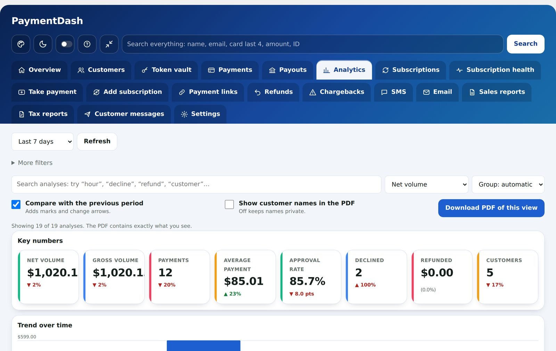
Task: Expand the More filters section
Action: coord(32,163)
